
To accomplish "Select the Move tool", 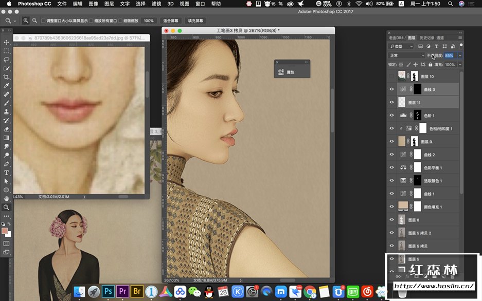I will pos(6,42).
